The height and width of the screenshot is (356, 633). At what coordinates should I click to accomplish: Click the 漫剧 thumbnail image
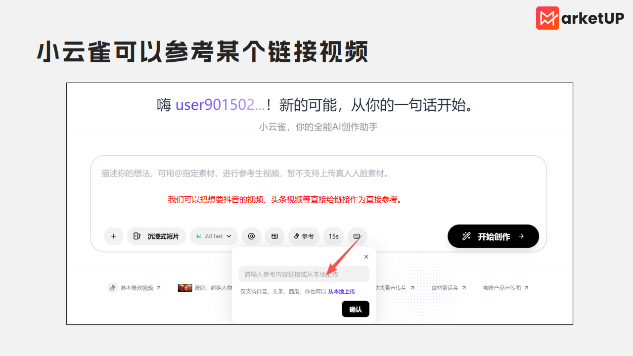[x=185, y=288]
